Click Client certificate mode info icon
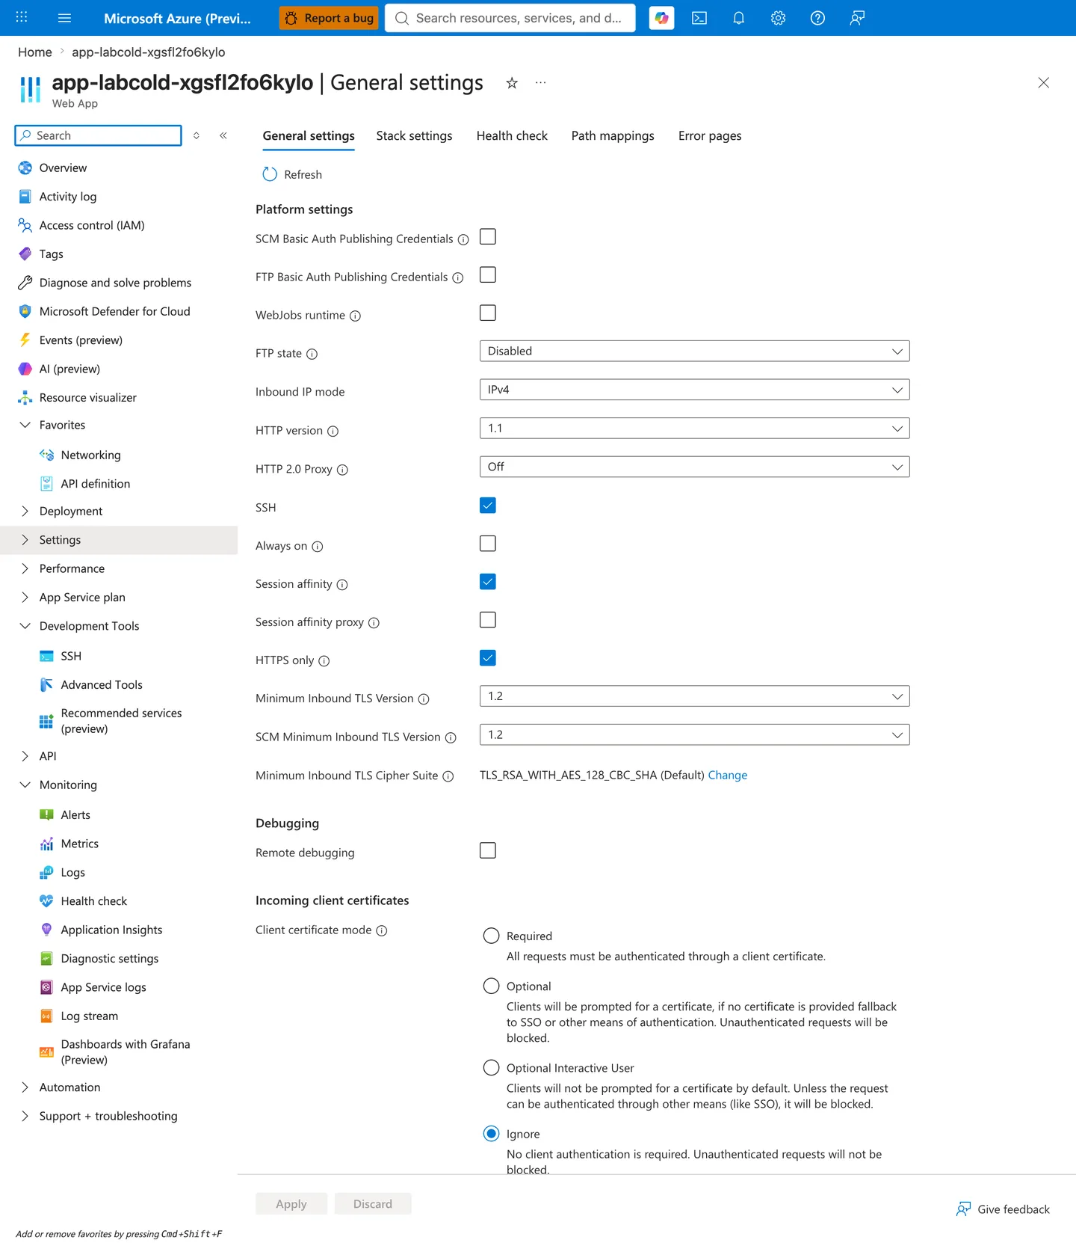Image resolution: width=1076 pixels, height=1243 pixels. 382,930
